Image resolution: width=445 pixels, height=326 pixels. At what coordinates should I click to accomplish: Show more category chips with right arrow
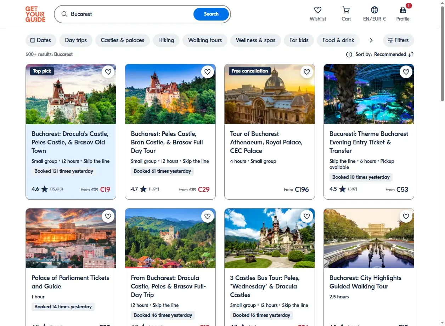coord(371,40)
